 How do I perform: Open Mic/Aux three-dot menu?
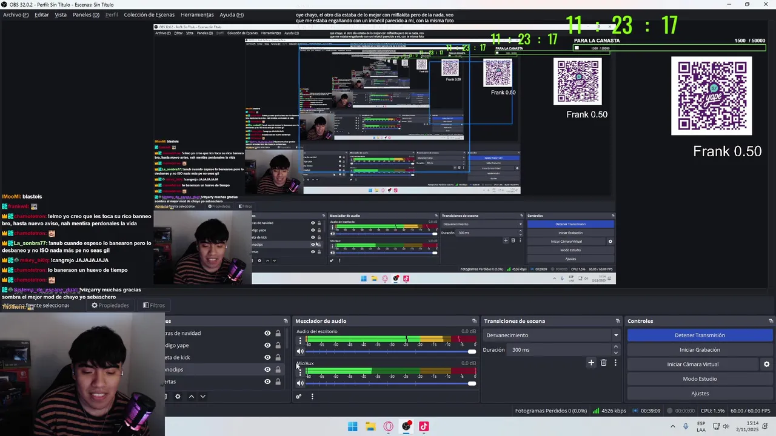pyautogui.click(x=299, y=372)
